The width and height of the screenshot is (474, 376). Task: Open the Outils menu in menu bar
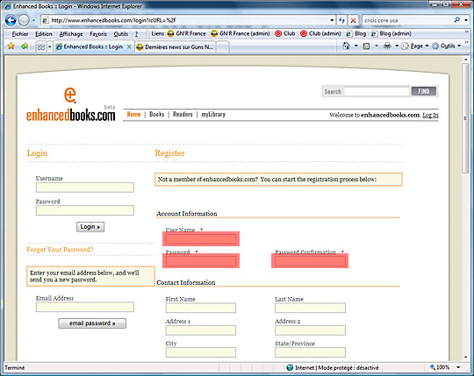121,34
